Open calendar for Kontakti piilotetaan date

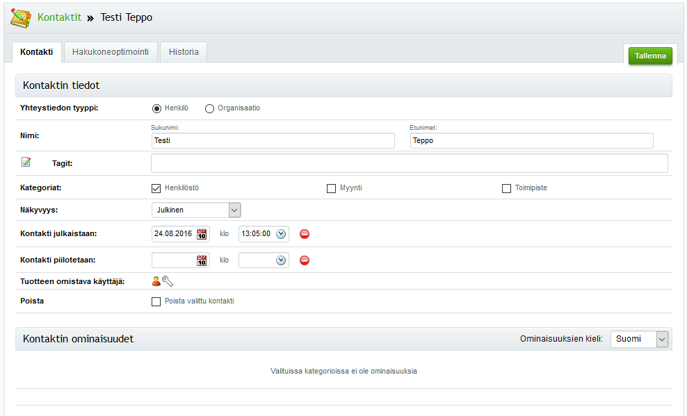point(202,260)
